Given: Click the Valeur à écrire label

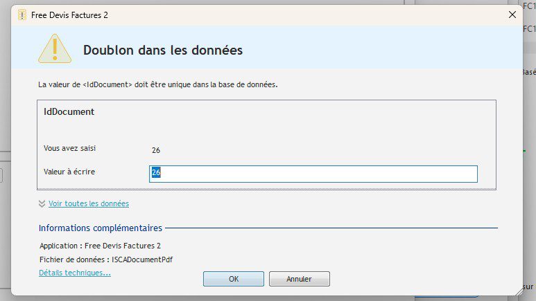Looking at the screenshot, I should pos(69,172).
